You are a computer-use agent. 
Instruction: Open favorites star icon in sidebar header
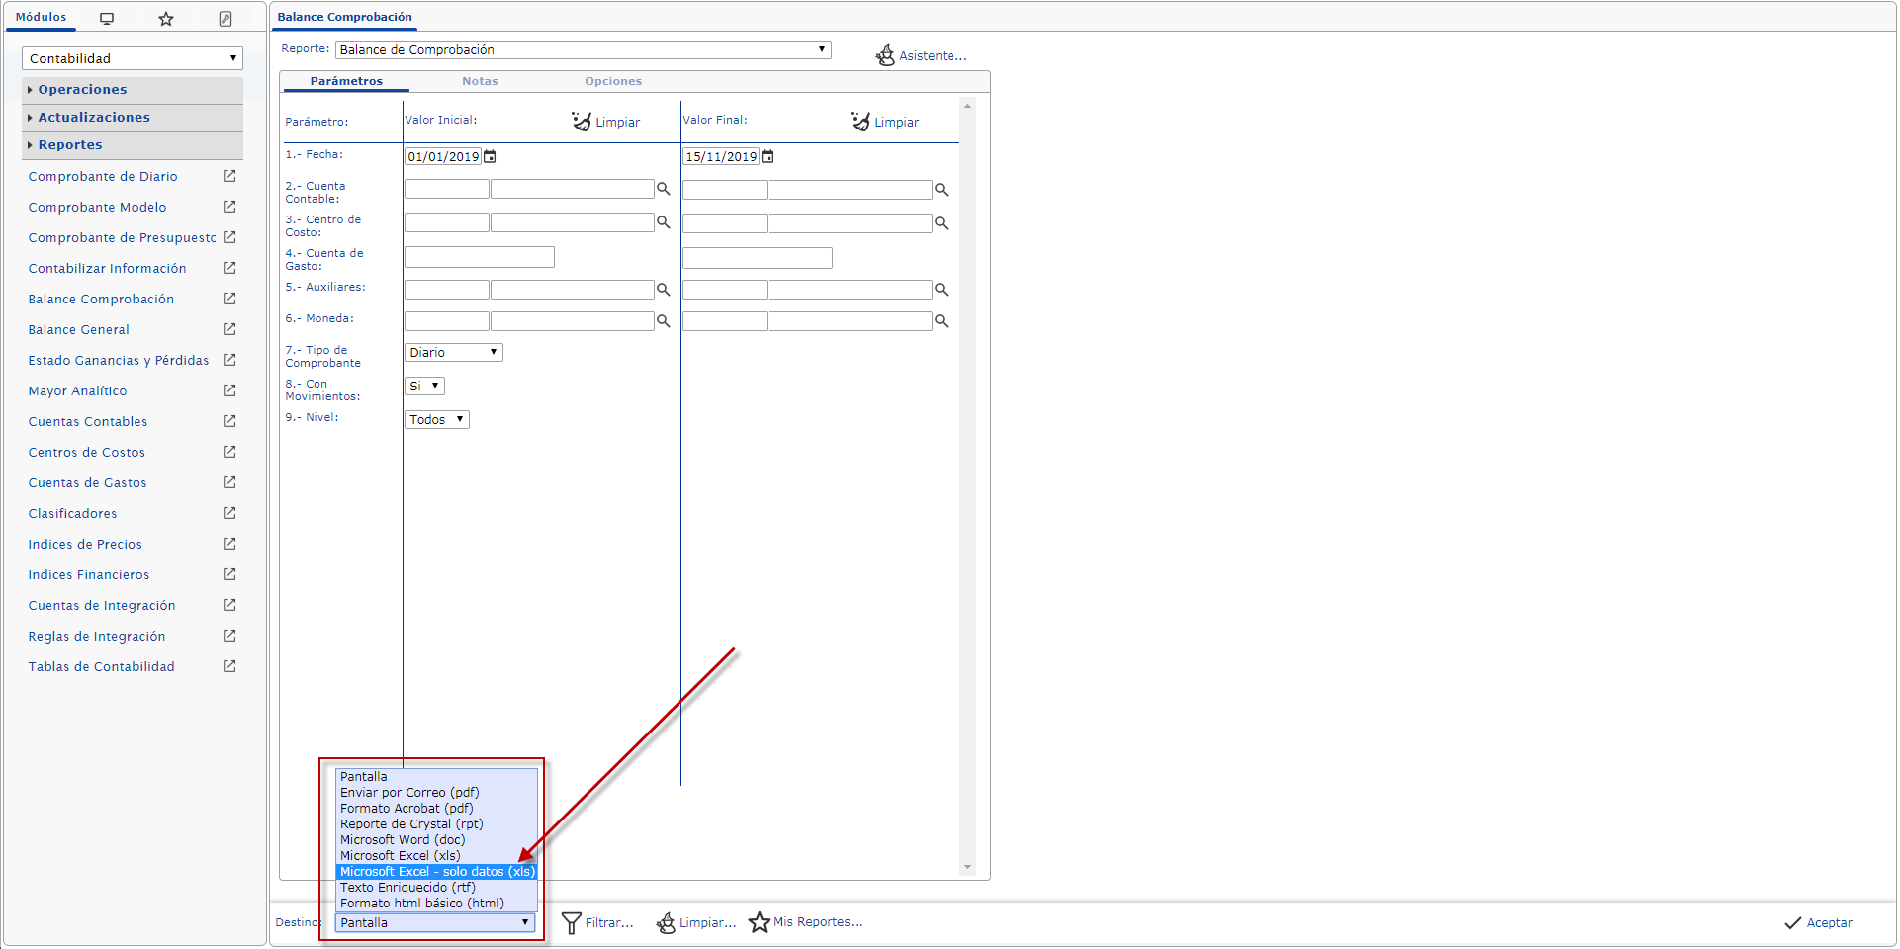point(166,18)
